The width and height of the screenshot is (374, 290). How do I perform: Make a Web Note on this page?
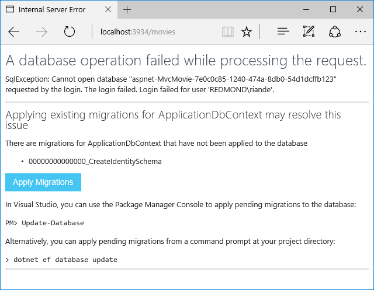pyautogui.click(x=309, y=32)
